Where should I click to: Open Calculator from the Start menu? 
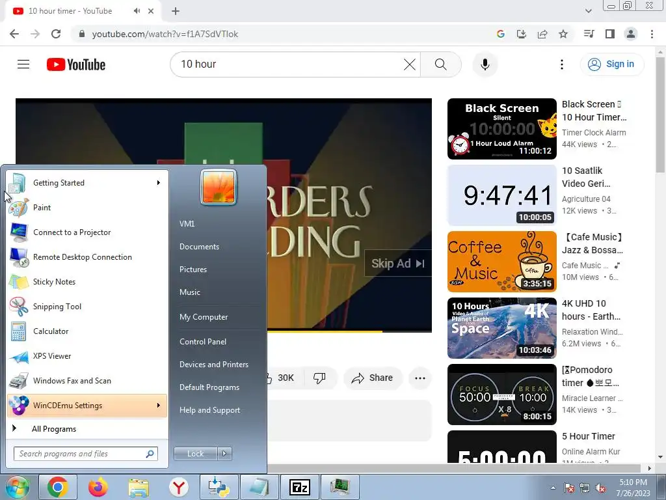click(87, 331)
